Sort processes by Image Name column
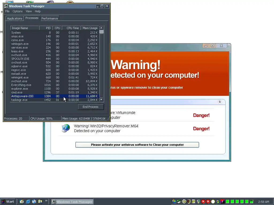The width and height of the screenshot is (274, 205). coord(25,28)
